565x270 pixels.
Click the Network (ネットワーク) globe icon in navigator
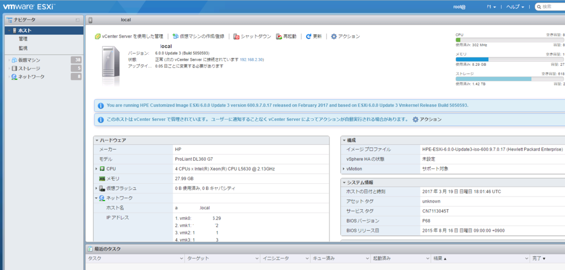click(x=14, y=77)
